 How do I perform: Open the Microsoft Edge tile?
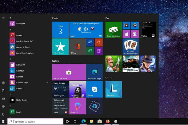[x=95, y=72]
